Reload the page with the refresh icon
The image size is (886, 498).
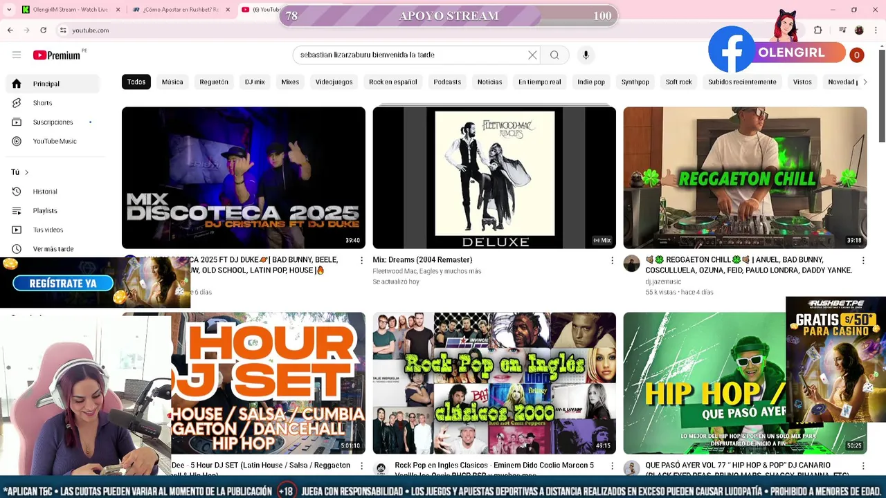(x=43, y=30)
